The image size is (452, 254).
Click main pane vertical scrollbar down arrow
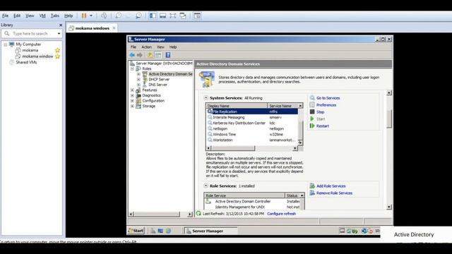(x=389, y=207)
